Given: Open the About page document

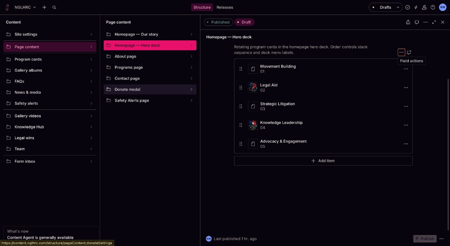Looking at the screenshot, I should coord(150,57).
